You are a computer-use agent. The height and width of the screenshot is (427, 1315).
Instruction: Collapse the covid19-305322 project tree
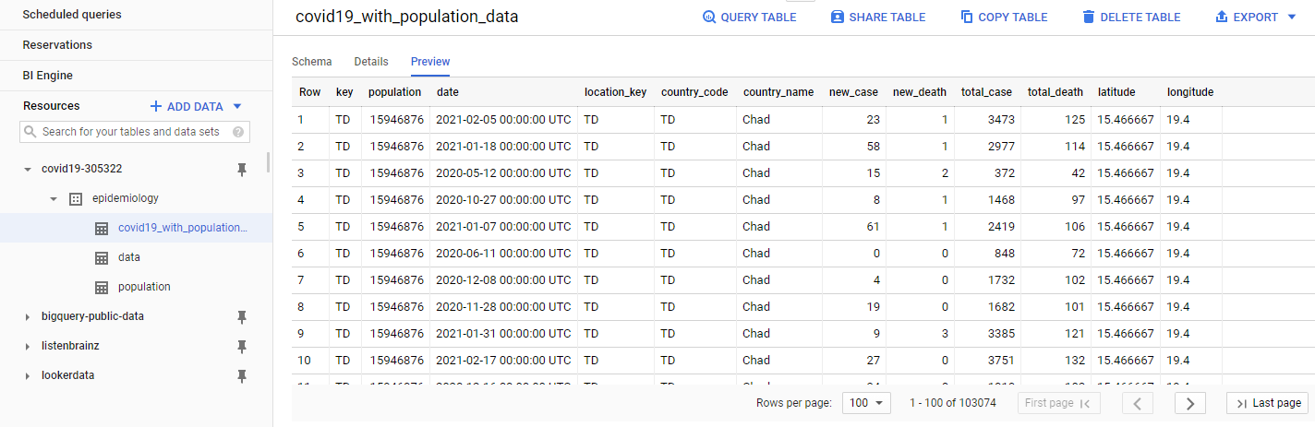[28, 170]
